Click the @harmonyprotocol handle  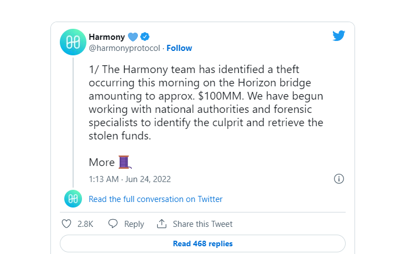point(124,48)
